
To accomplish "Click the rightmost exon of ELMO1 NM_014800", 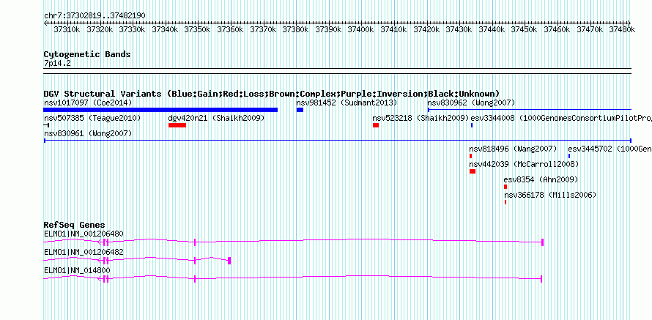I will [541, 279].
